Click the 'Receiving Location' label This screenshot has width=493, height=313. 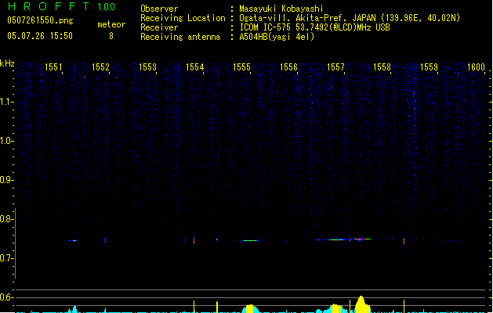point(183,18)
